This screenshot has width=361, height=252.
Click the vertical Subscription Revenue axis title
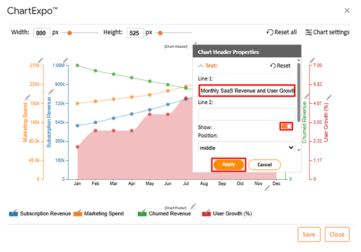pyautogui.click(x=48, y=122)
